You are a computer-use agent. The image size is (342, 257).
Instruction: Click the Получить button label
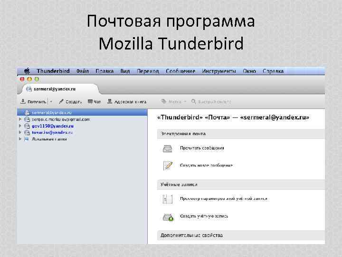click(37, 102)
